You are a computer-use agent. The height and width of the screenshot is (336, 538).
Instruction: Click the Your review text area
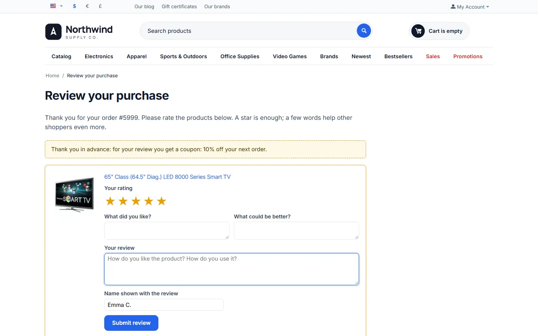232,269
